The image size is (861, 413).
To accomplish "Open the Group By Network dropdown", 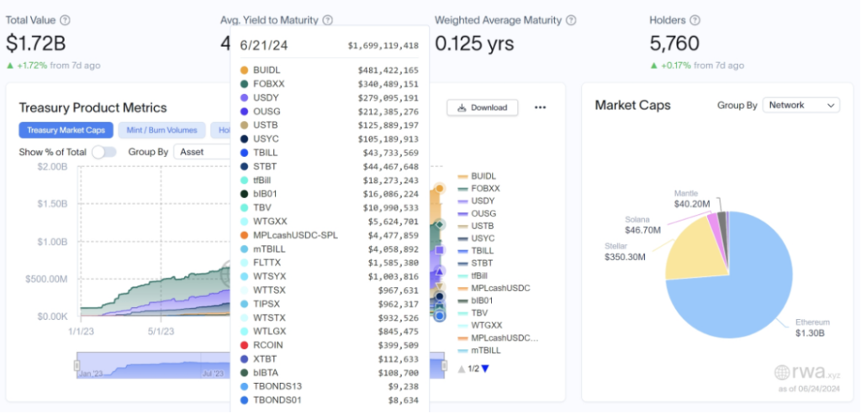I will pyautogui.click(x=801, y=105).
